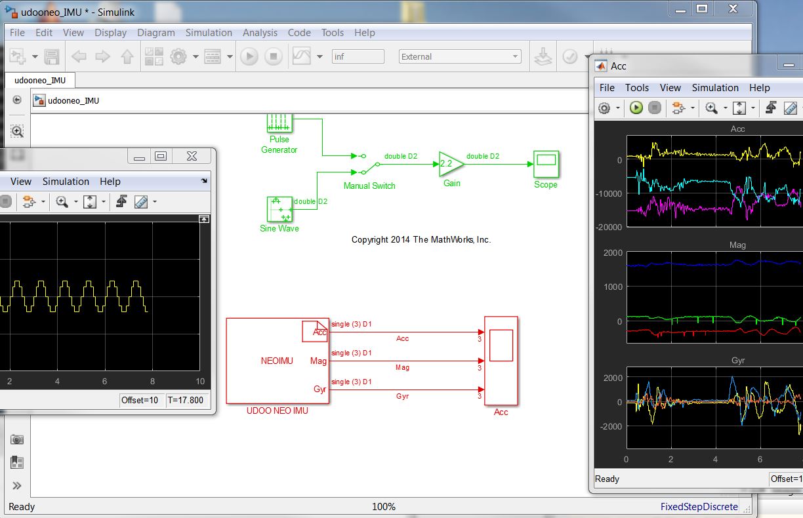Open Acc scope zoom dropdown arrow
The image size is (803, 518).
point(725,109)
